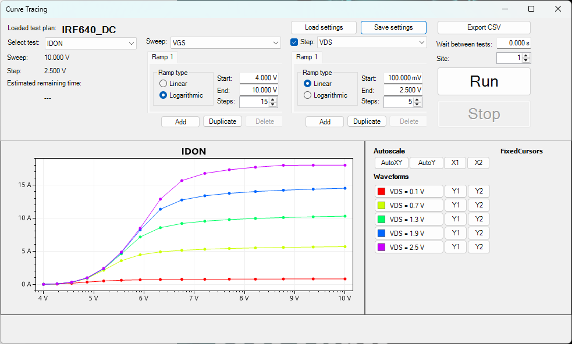Increase the Site number with up arrow
This screenshot has width=572, height=344.
526,56
